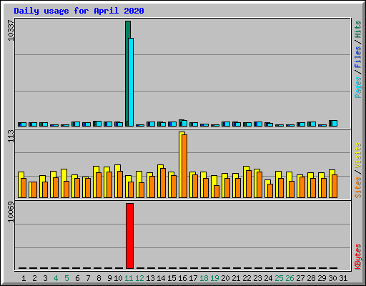This screenshot has height=286, width=366.
Task: Click day label "31" on the x-axis
Action: 343,278
